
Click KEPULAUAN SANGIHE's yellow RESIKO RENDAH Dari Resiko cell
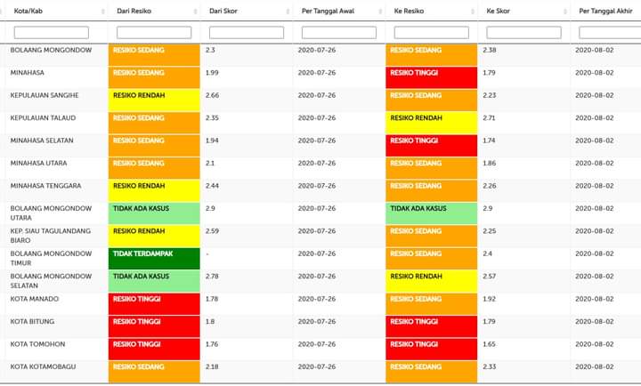(x=154, y=101)
